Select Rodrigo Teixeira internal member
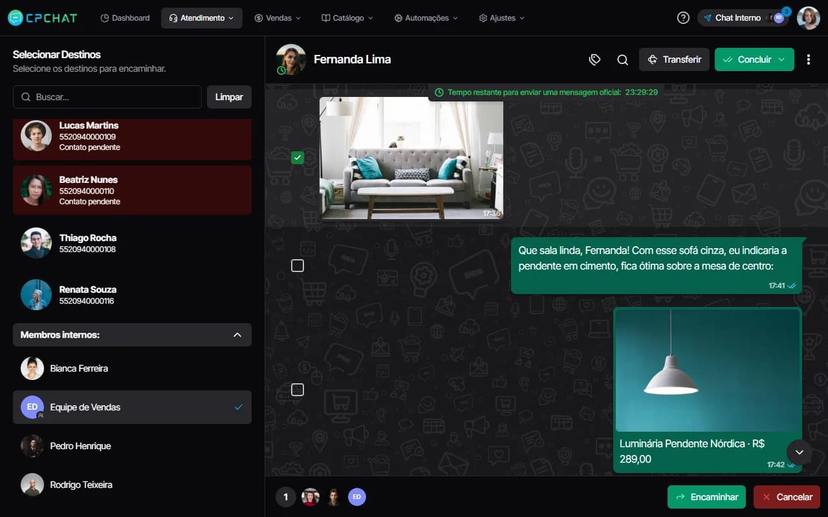This screenshot has width=828, height=517. [132, 485]
